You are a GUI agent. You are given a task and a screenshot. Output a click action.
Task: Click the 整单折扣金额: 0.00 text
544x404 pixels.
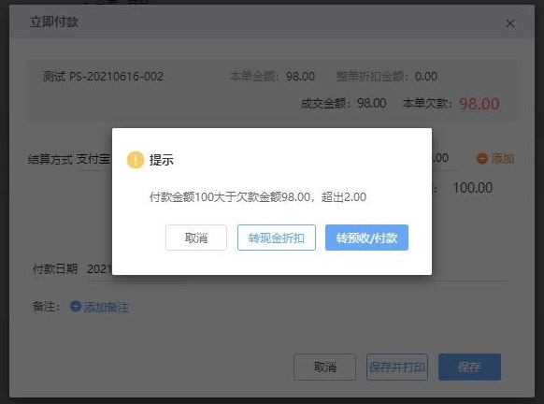click(386, 76)
